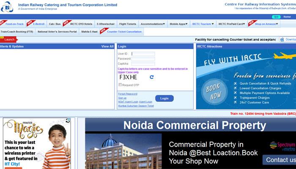The image size is (296, 169).
Task: Open Flight Tickets menu item
Action: pos(127,24)
